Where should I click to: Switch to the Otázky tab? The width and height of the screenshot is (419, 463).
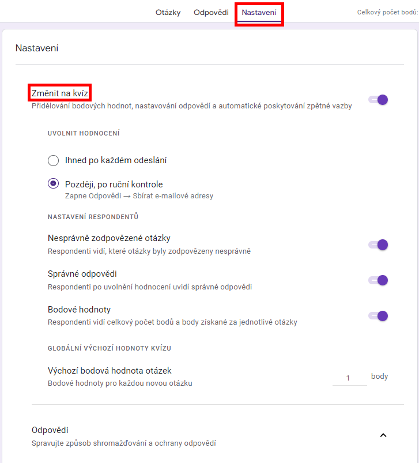pos(168,13)
